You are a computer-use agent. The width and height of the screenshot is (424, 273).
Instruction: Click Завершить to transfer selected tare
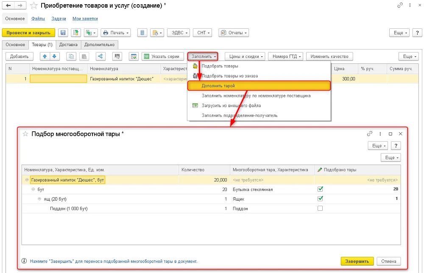point(357,261)
